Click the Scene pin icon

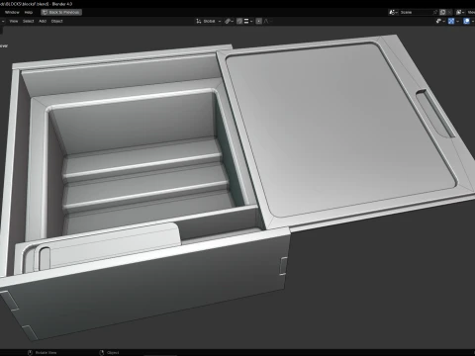coord(435,12)
